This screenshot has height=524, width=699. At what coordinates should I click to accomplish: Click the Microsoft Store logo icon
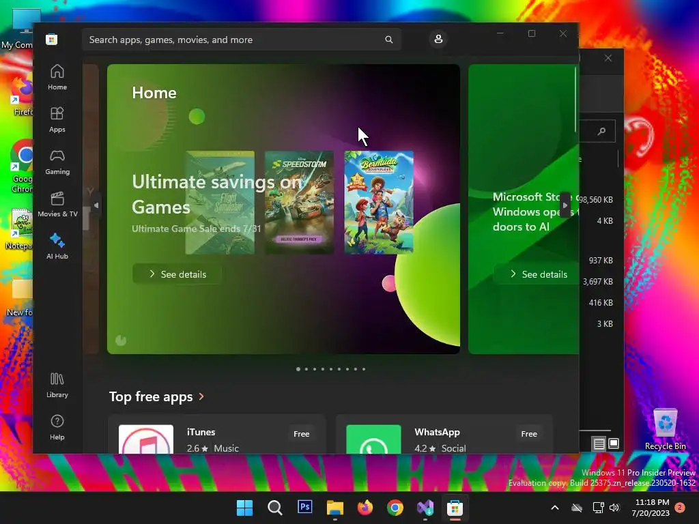pos(52,39)
